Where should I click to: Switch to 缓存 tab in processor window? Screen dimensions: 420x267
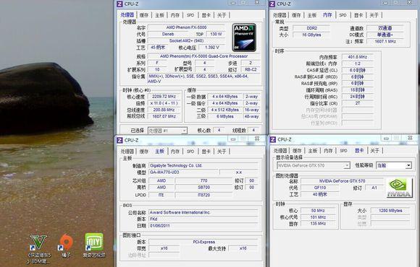(144, 15)
